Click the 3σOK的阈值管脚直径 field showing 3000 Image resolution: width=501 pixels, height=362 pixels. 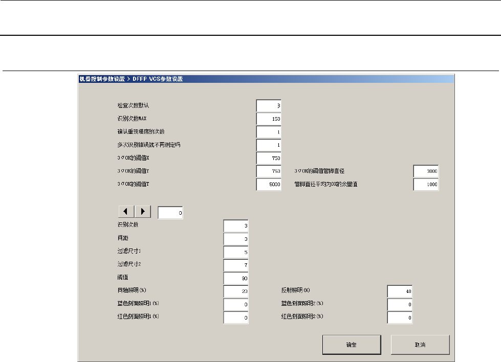[426, 171]
